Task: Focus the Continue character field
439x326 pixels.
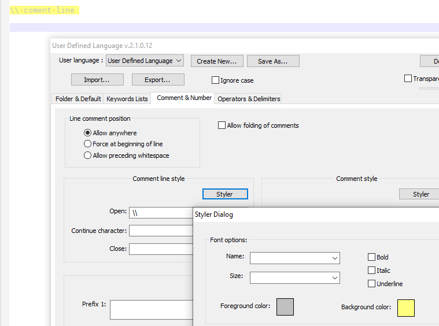Action: point(161,231)
